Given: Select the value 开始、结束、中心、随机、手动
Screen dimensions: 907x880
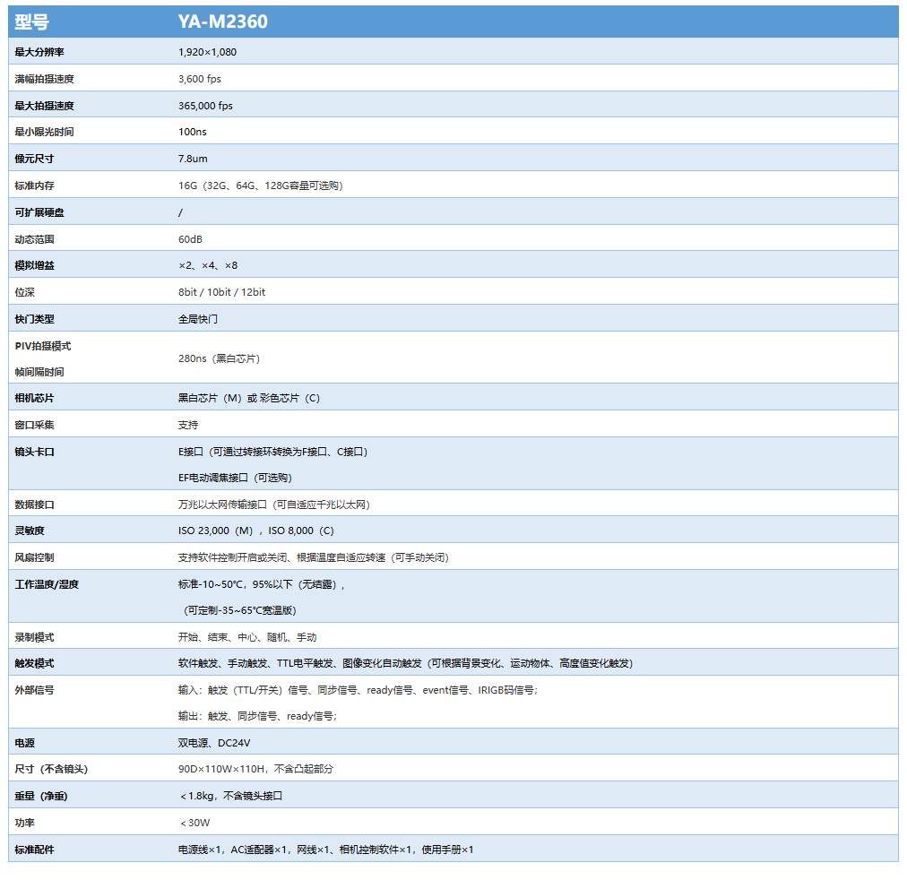Looking at the screenshot, I should [247, 638].
